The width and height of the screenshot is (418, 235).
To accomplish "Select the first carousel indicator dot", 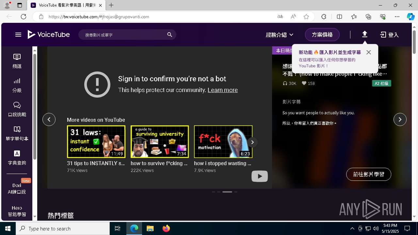I will pyautogui.click(x=214, y=192).
